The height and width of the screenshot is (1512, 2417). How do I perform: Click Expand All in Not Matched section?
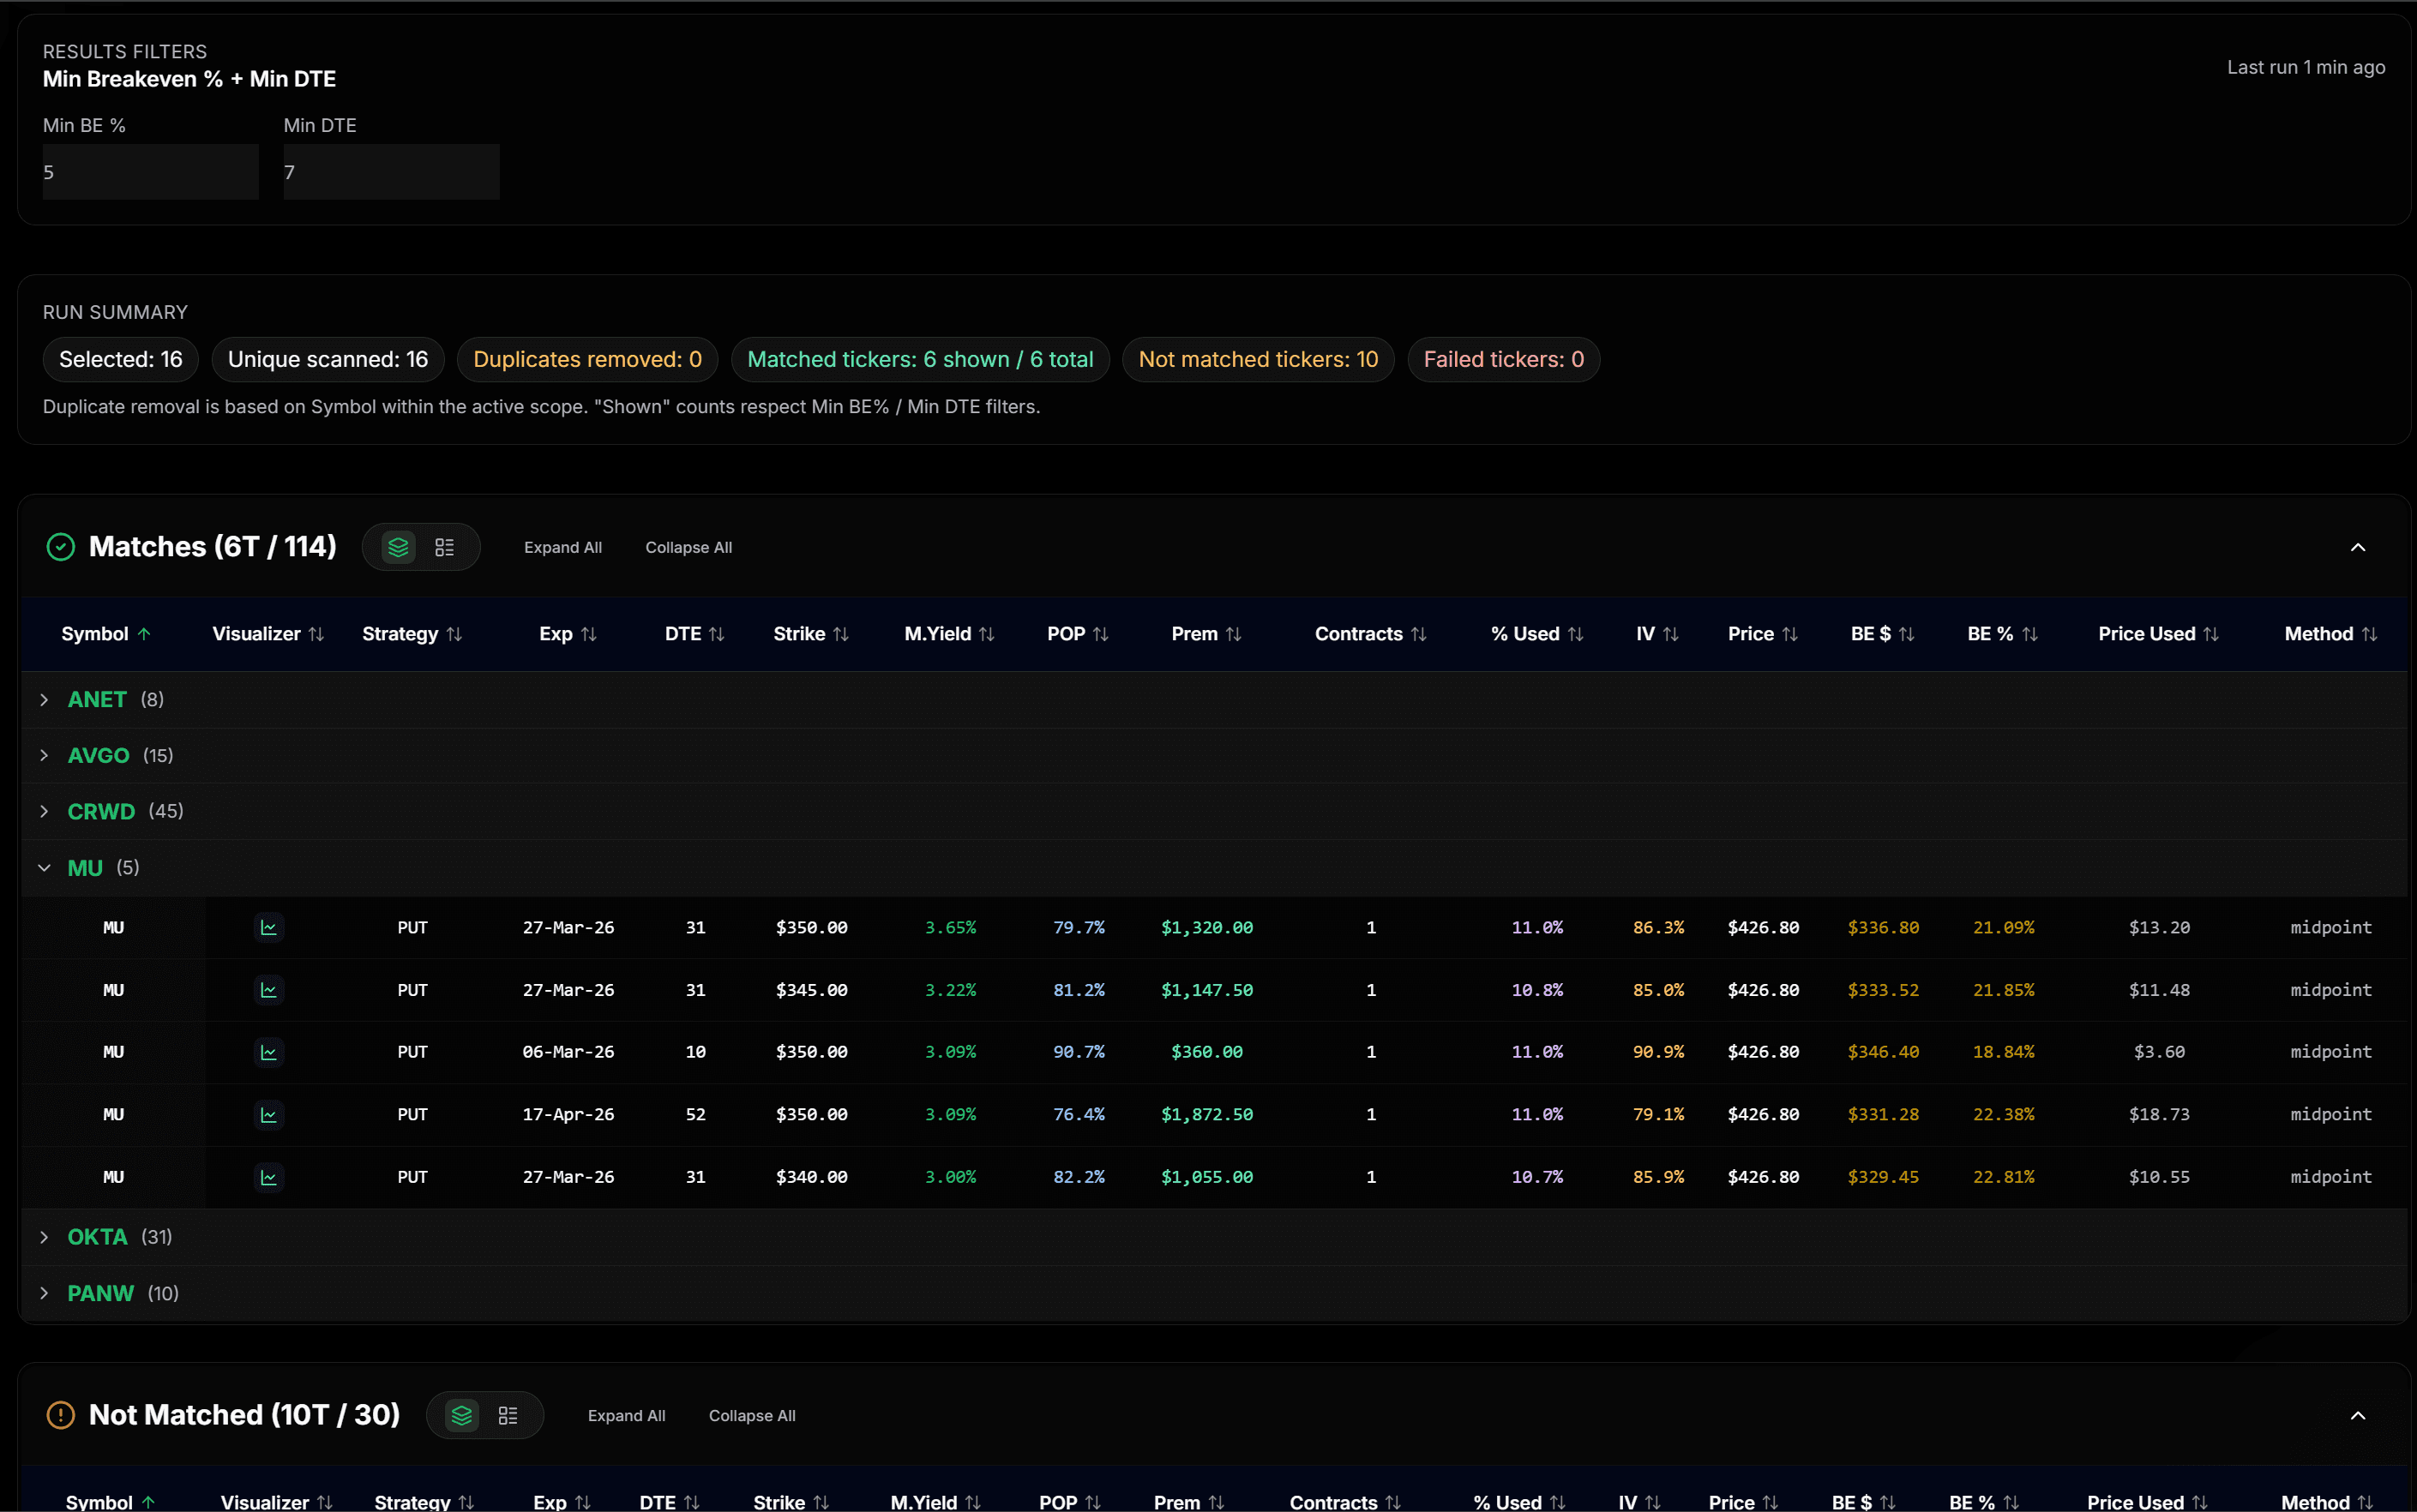pyautogui.click(x=626, y=1415)
